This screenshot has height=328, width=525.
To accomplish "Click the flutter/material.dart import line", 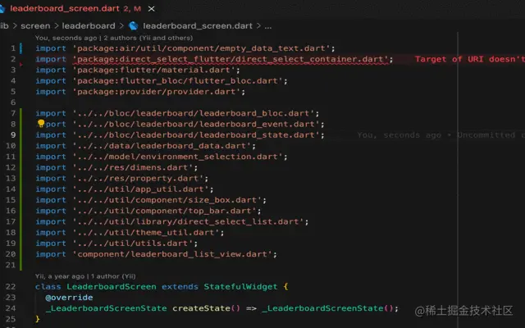I will (x=138, y=70).
